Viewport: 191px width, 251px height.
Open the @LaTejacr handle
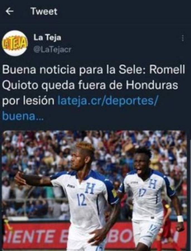[x=52, y=50]
